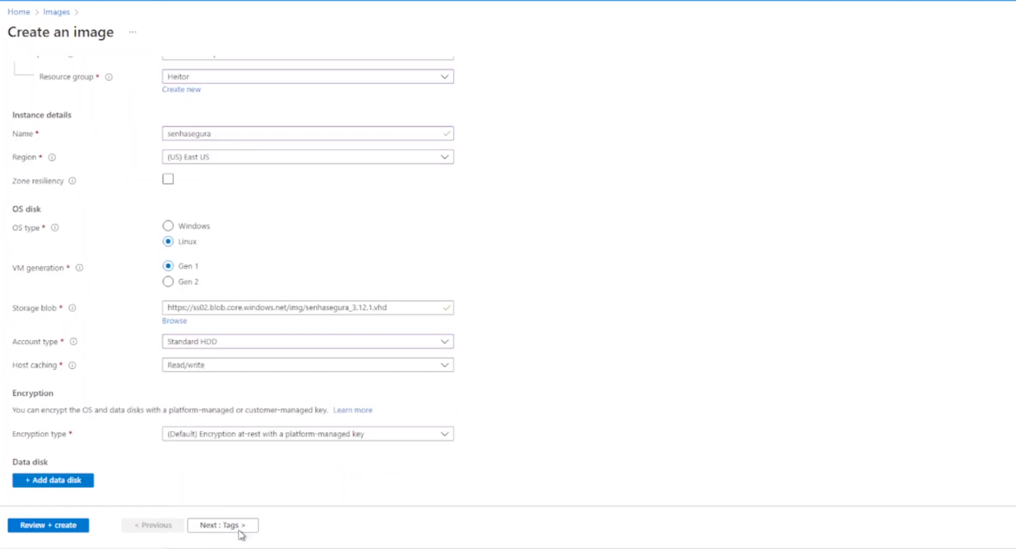The width and height of the screenshot is (1016, 549).
Task: Focus the Storage blob URL field
Action: pos(308,308)
